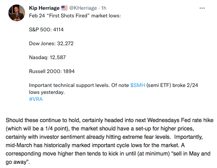Click the Nasdaq: 12,587 line
Image resolution: width=217 pixels, height=168 pixels.
(47, 57)
